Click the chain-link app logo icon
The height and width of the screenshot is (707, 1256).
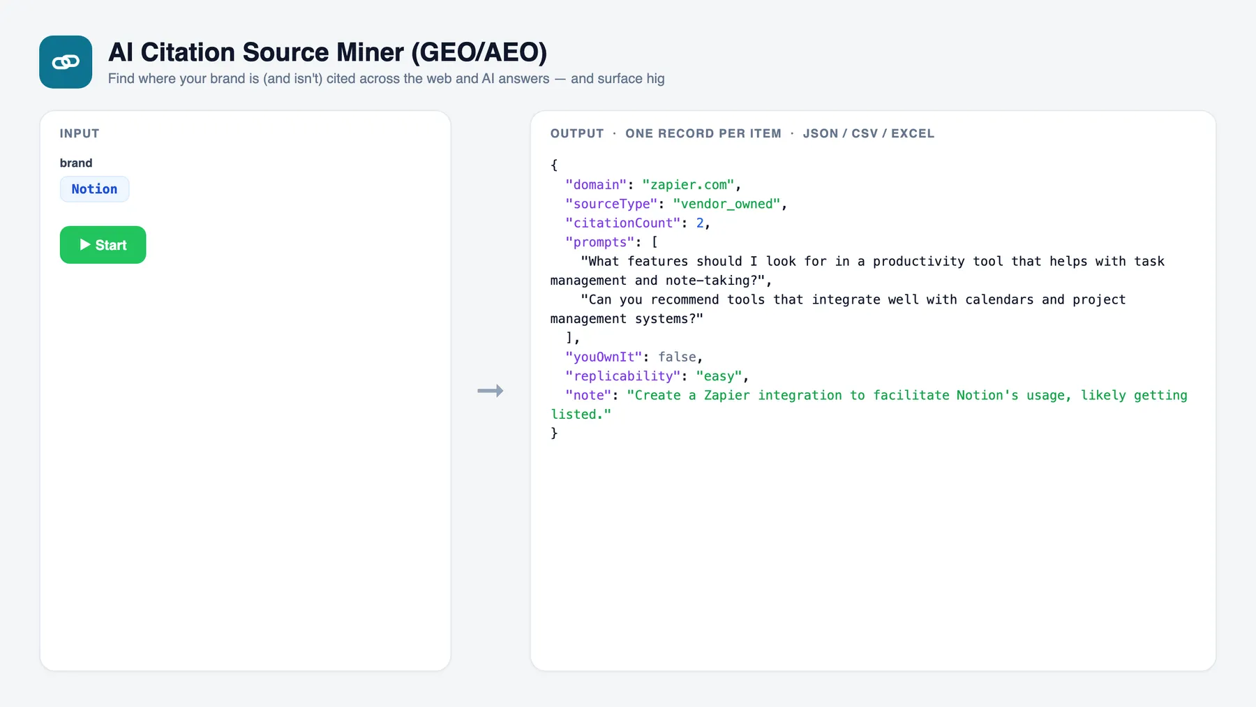(66, 62)
